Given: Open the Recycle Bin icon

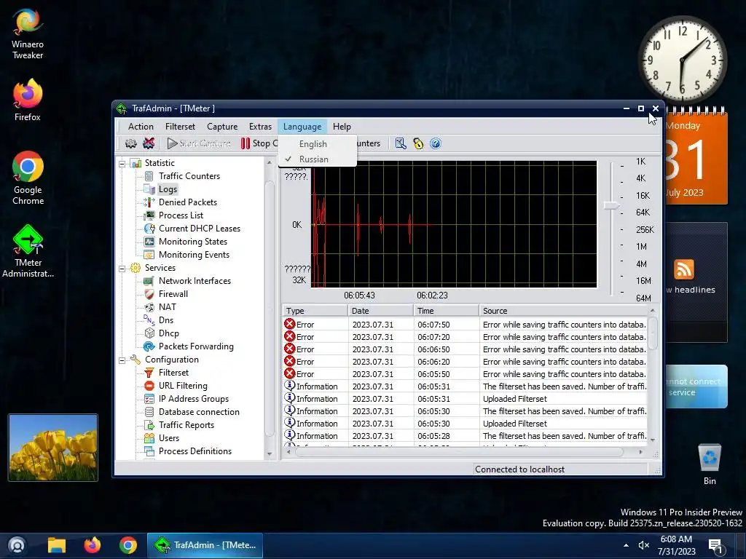Looking at the screenshot, I should click(710, 464).
